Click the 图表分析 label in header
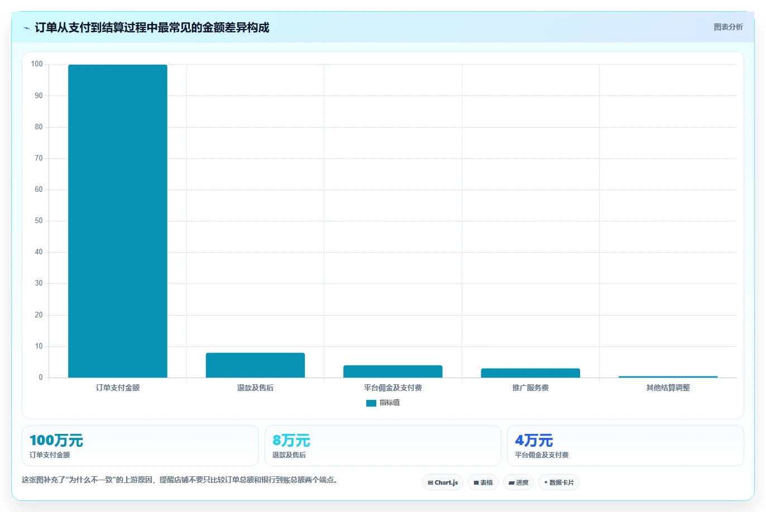766x512 pixels. [728, 27]
